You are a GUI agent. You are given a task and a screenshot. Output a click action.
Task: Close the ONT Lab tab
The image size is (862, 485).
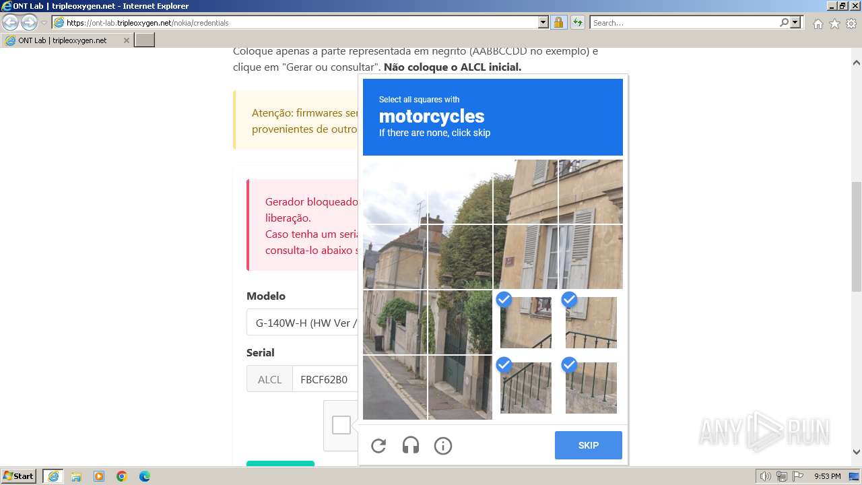pos(126,40)
